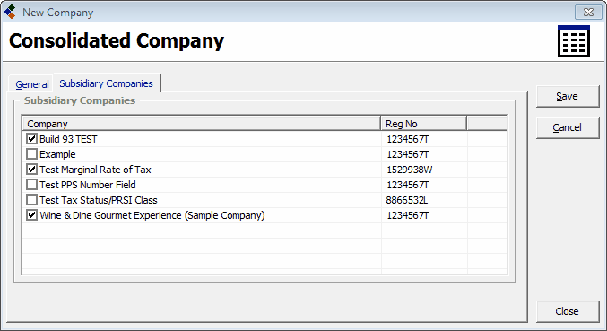
Task: Click the Example company row name
Action: click(57, 154)
